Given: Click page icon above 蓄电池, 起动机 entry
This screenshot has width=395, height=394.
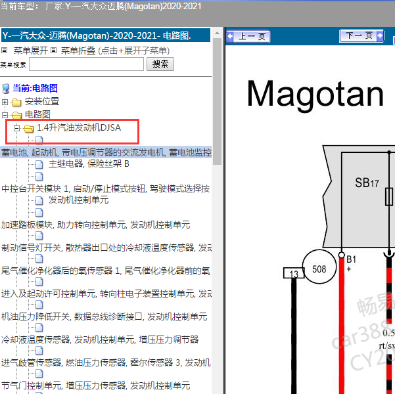Looking at the screenshot, I should point(39,140).
